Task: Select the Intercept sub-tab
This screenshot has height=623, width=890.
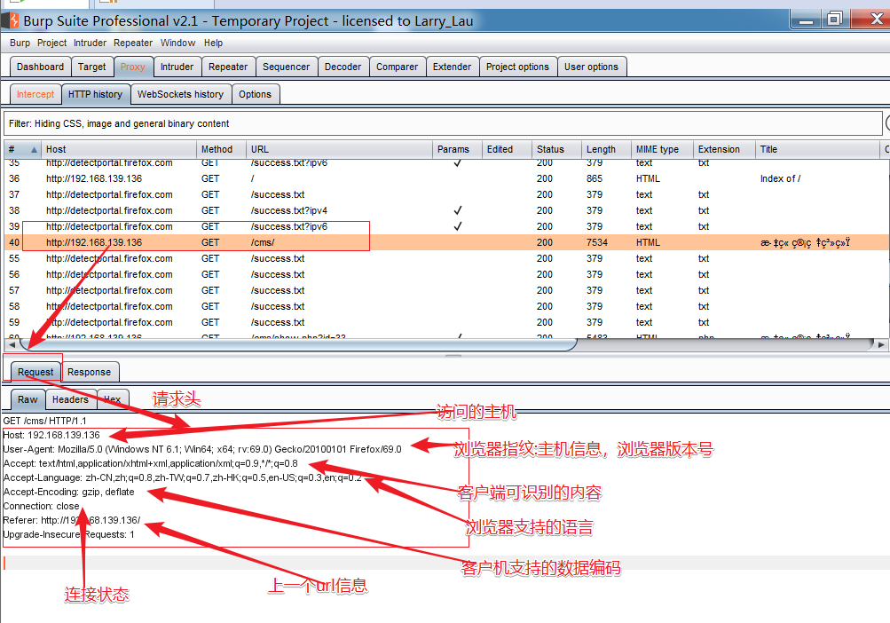Action: 35,94
